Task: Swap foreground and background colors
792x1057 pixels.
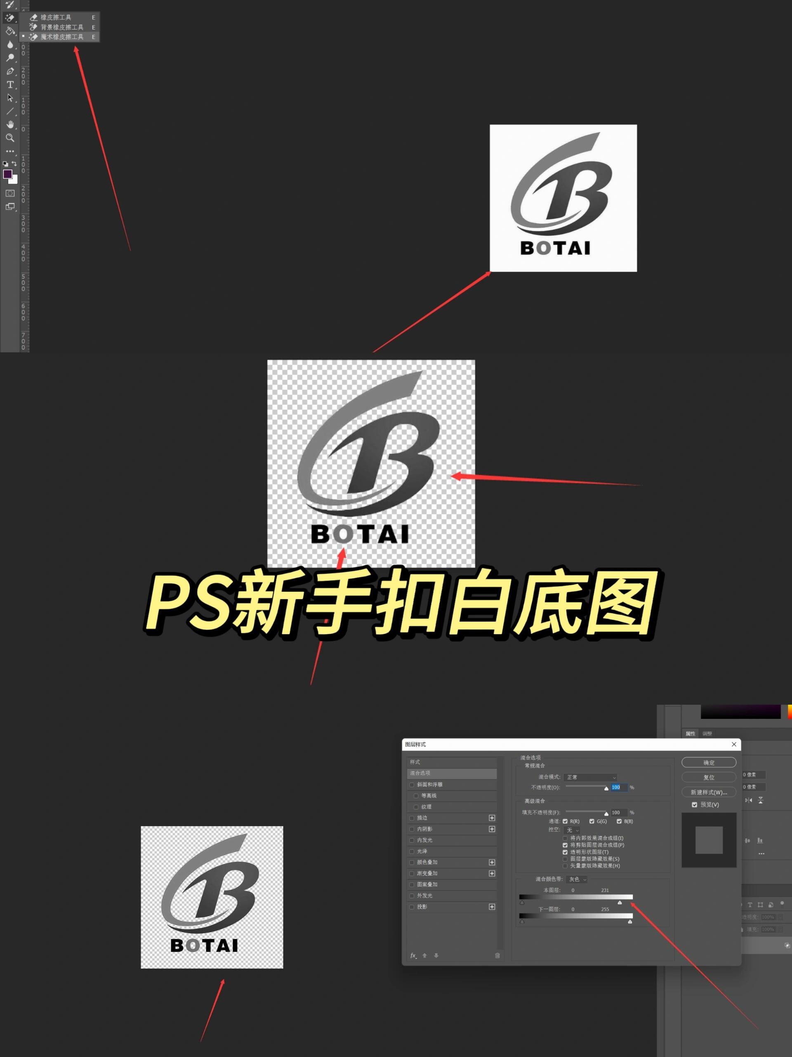Action: tap(14, 164)
